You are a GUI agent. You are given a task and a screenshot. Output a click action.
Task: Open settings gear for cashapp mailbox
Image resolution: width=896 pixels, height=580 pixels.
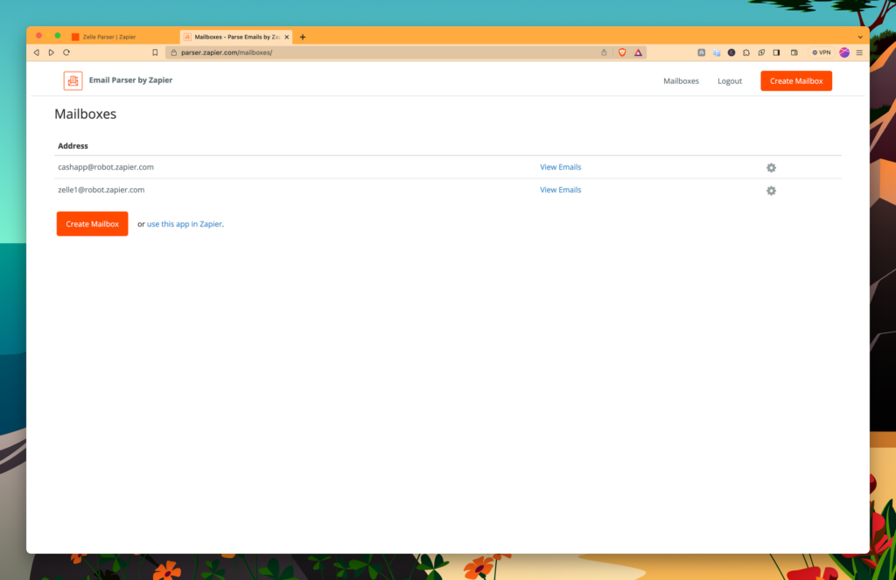click(771, 168)
